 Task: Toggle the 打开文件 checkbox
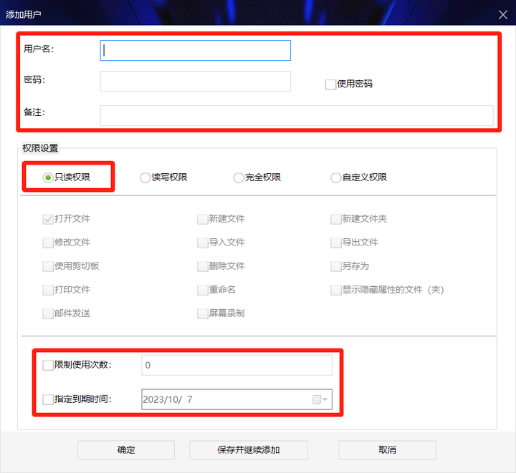48,219
